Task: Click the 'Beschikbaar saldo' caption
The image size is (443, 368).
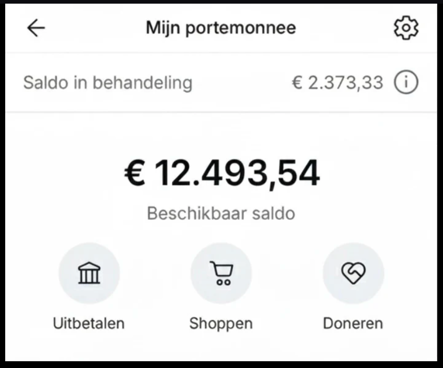Action: (x=221, y=213)
